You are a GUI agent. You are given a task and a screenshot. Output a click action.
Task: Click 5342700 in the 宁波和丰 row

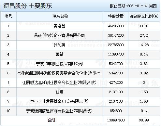point(116,64)
